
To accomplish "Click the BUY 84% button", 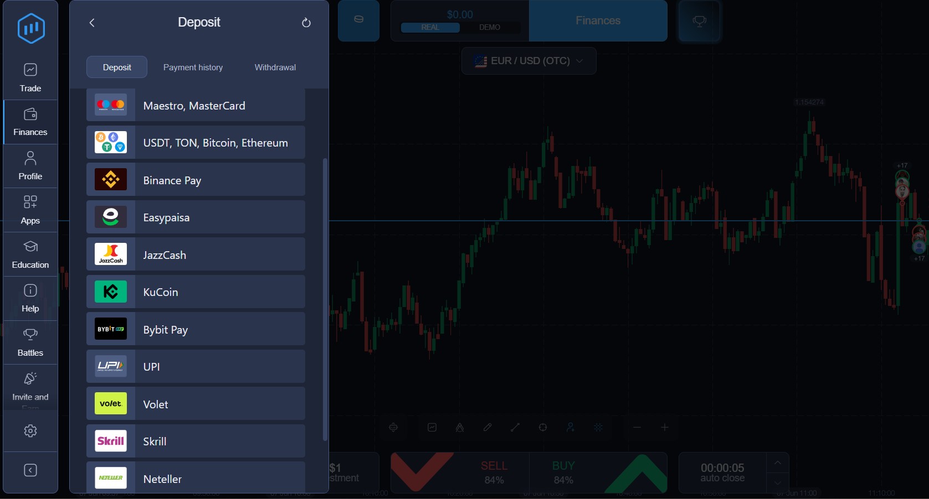I will pos(598,472).
